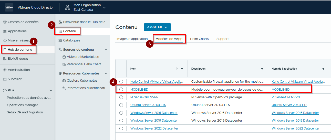The width and height of the screenshot is (331, 140).
Task: Click the Informations d'identification key icon
Action: coord(64,88)
